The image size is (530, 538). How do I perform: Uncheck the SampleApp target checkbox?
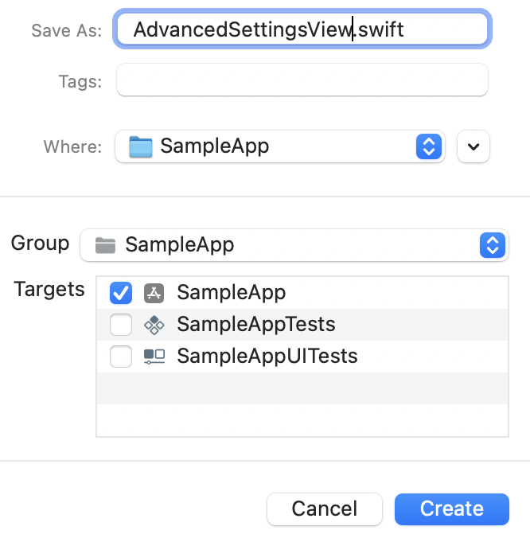click(121, 293)
